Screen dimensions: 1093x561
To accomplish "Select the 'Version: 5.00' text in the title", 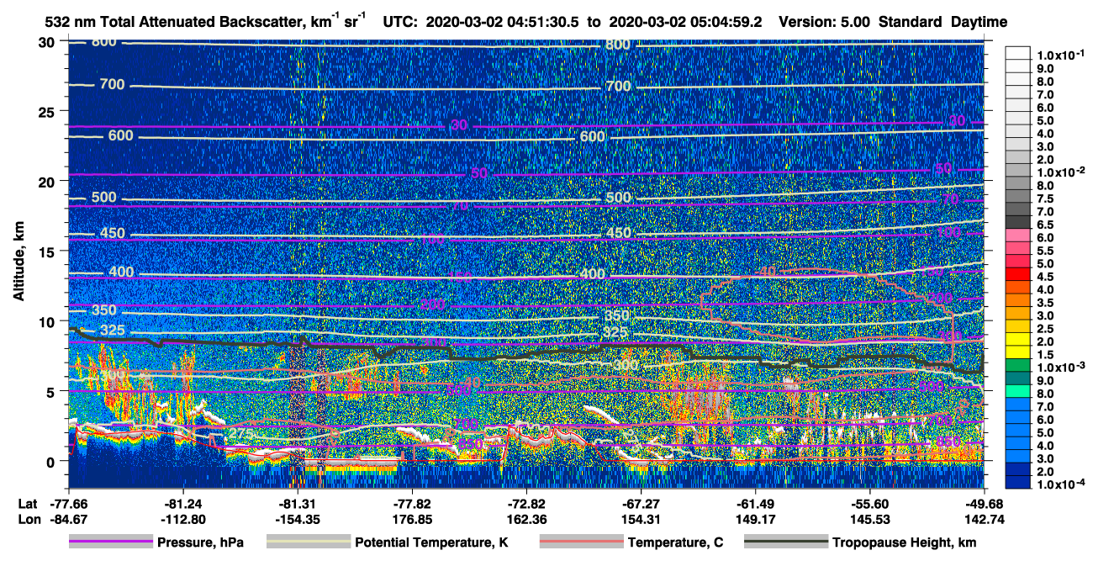I will click(x=825, y=23).
